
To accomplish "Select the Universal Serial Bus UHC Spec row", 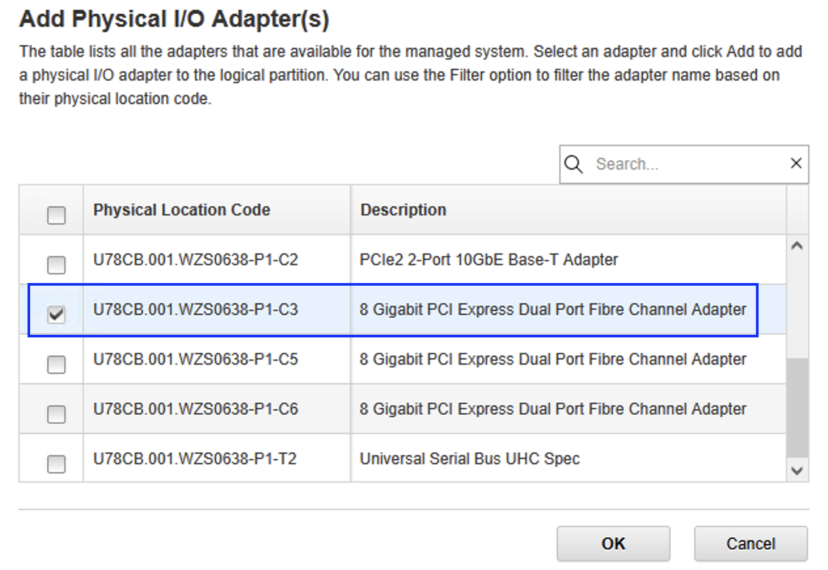I will (469, 459).
